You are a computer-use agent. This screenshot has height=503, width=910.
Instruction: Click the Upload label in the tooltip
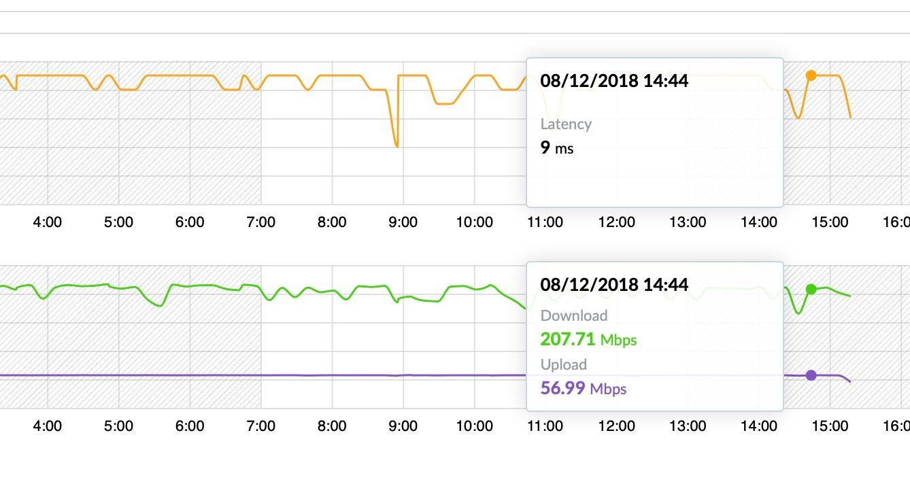pyautogui.click(x=563, y=364)
